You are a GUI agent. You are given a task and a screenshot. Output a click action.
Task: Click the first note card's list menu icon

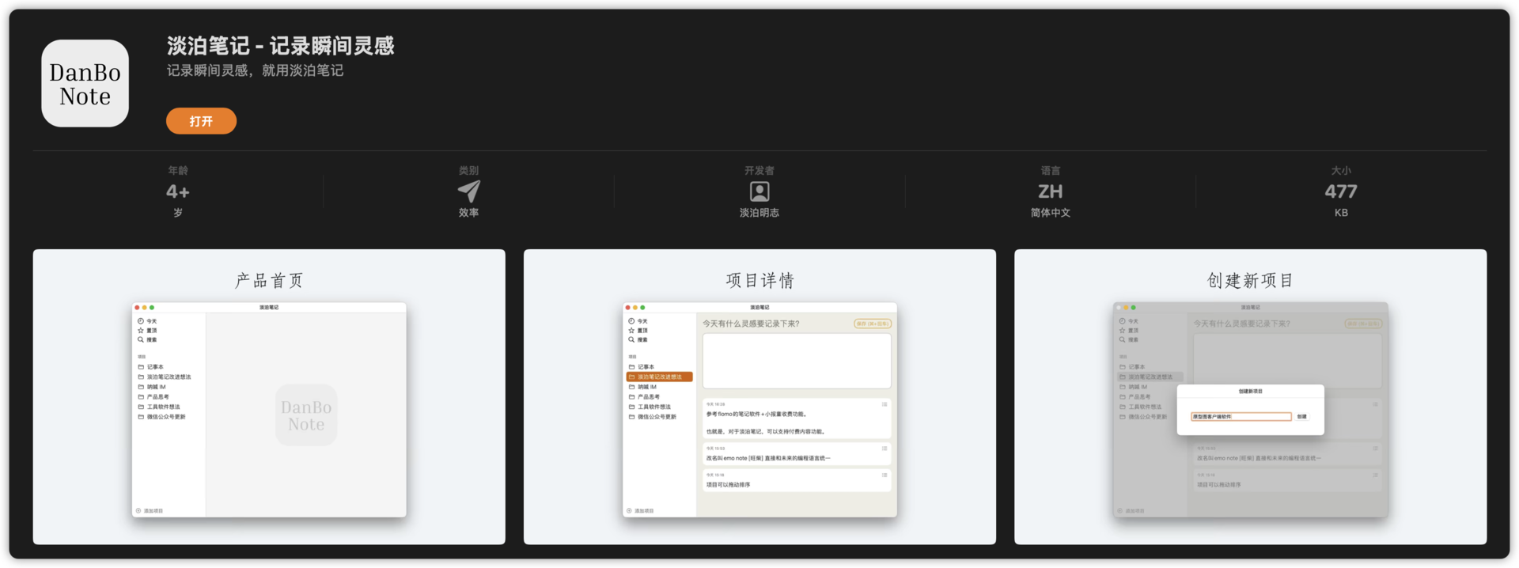885,404
